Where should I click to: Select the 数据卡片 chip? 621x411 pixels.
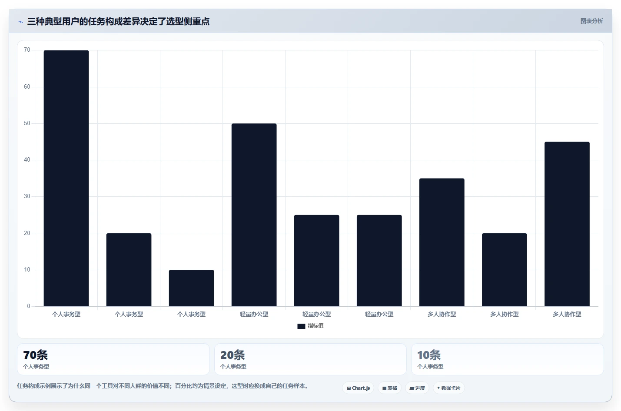(x=448, y=388)
